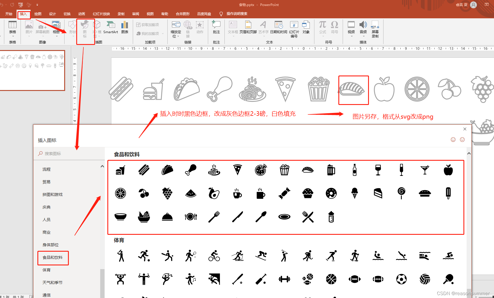The image size is (494, 298).
Task: Open the 幻灯片放映 tab
Action: (x=101, y=14)
